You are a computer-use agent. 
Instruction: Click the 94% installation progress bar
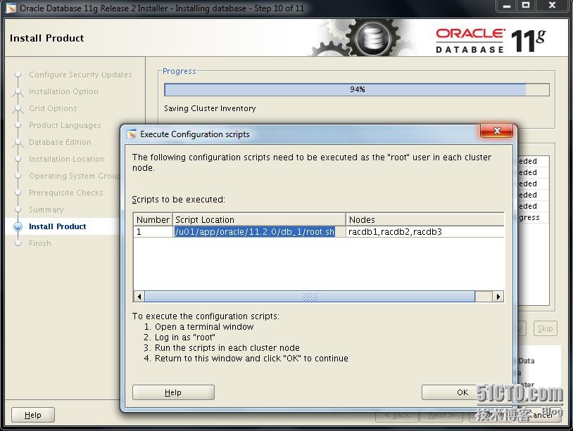click(357, 90)
